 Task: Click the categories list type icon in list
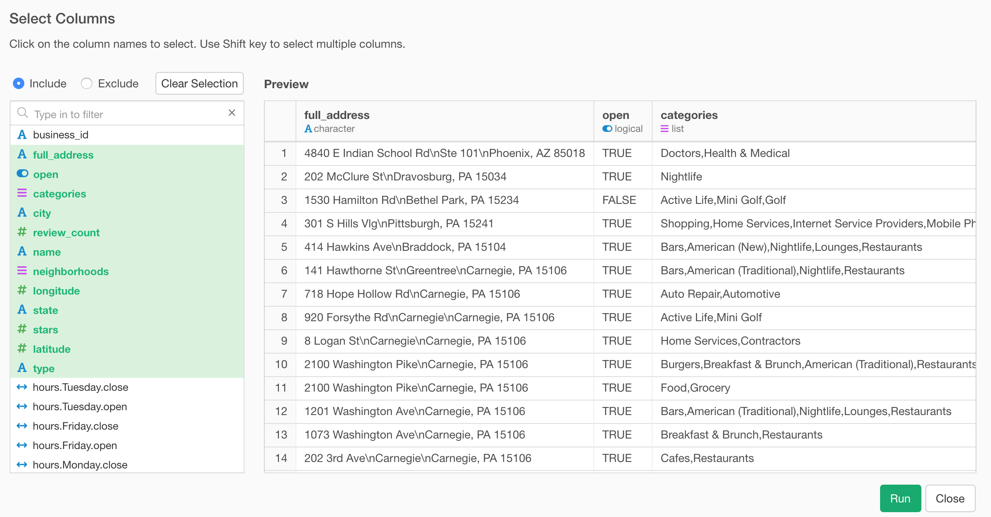coord(22,193)
